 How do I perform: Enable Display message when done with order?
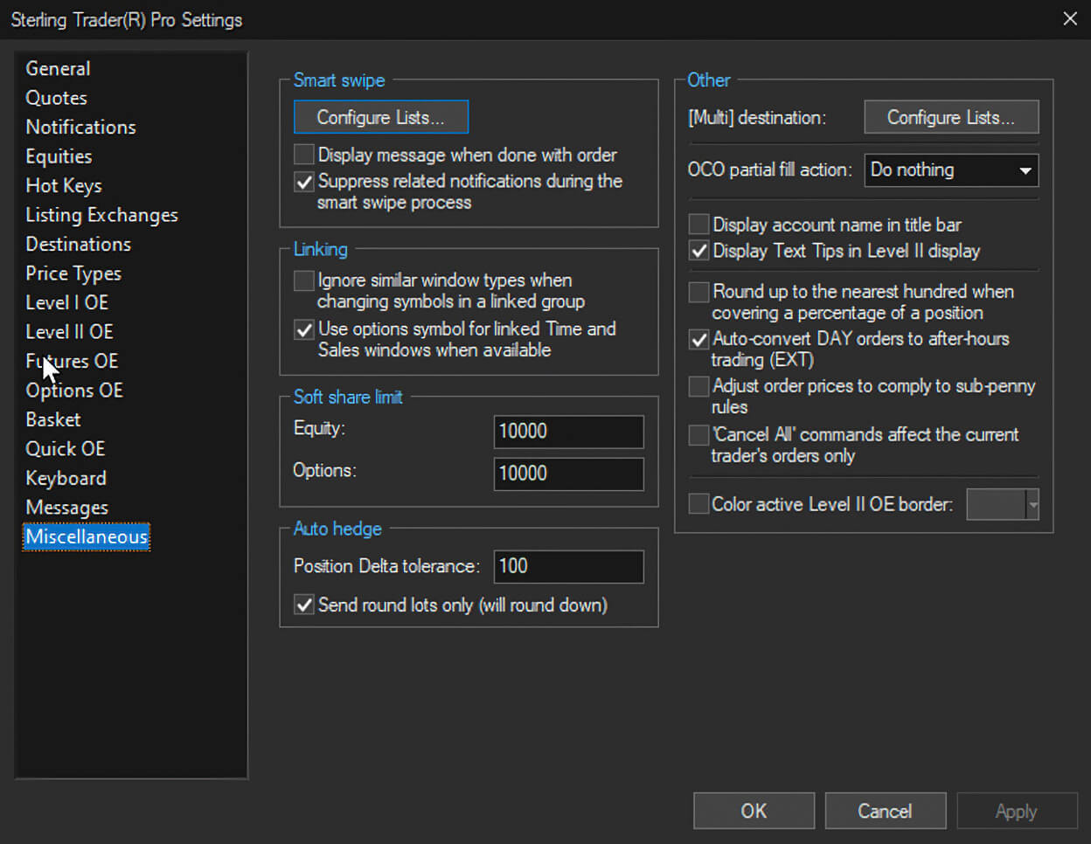tap(304, 155)
